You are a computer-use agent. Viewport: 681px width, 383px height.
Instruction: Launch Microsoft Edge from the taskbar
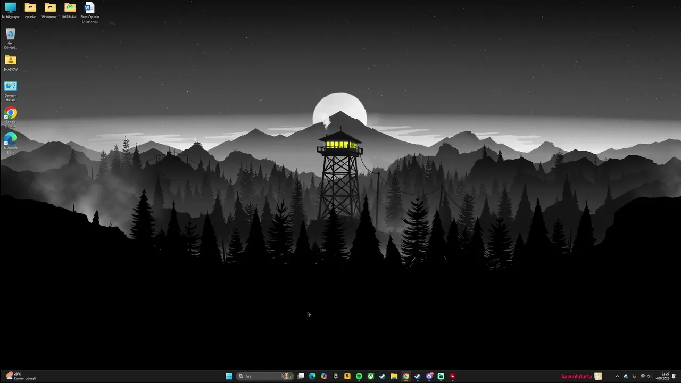312,377
